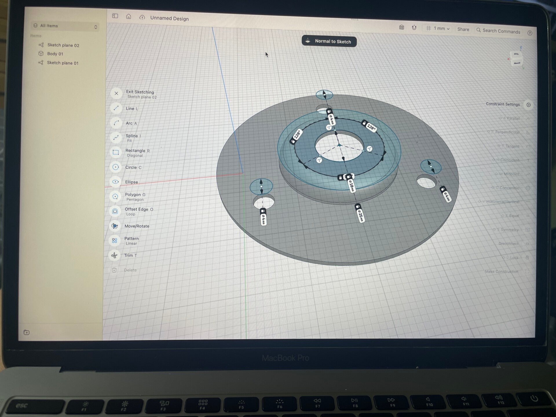Click the Trim tool icon
Screen dimensions: 556x417
tap(114, 255)
